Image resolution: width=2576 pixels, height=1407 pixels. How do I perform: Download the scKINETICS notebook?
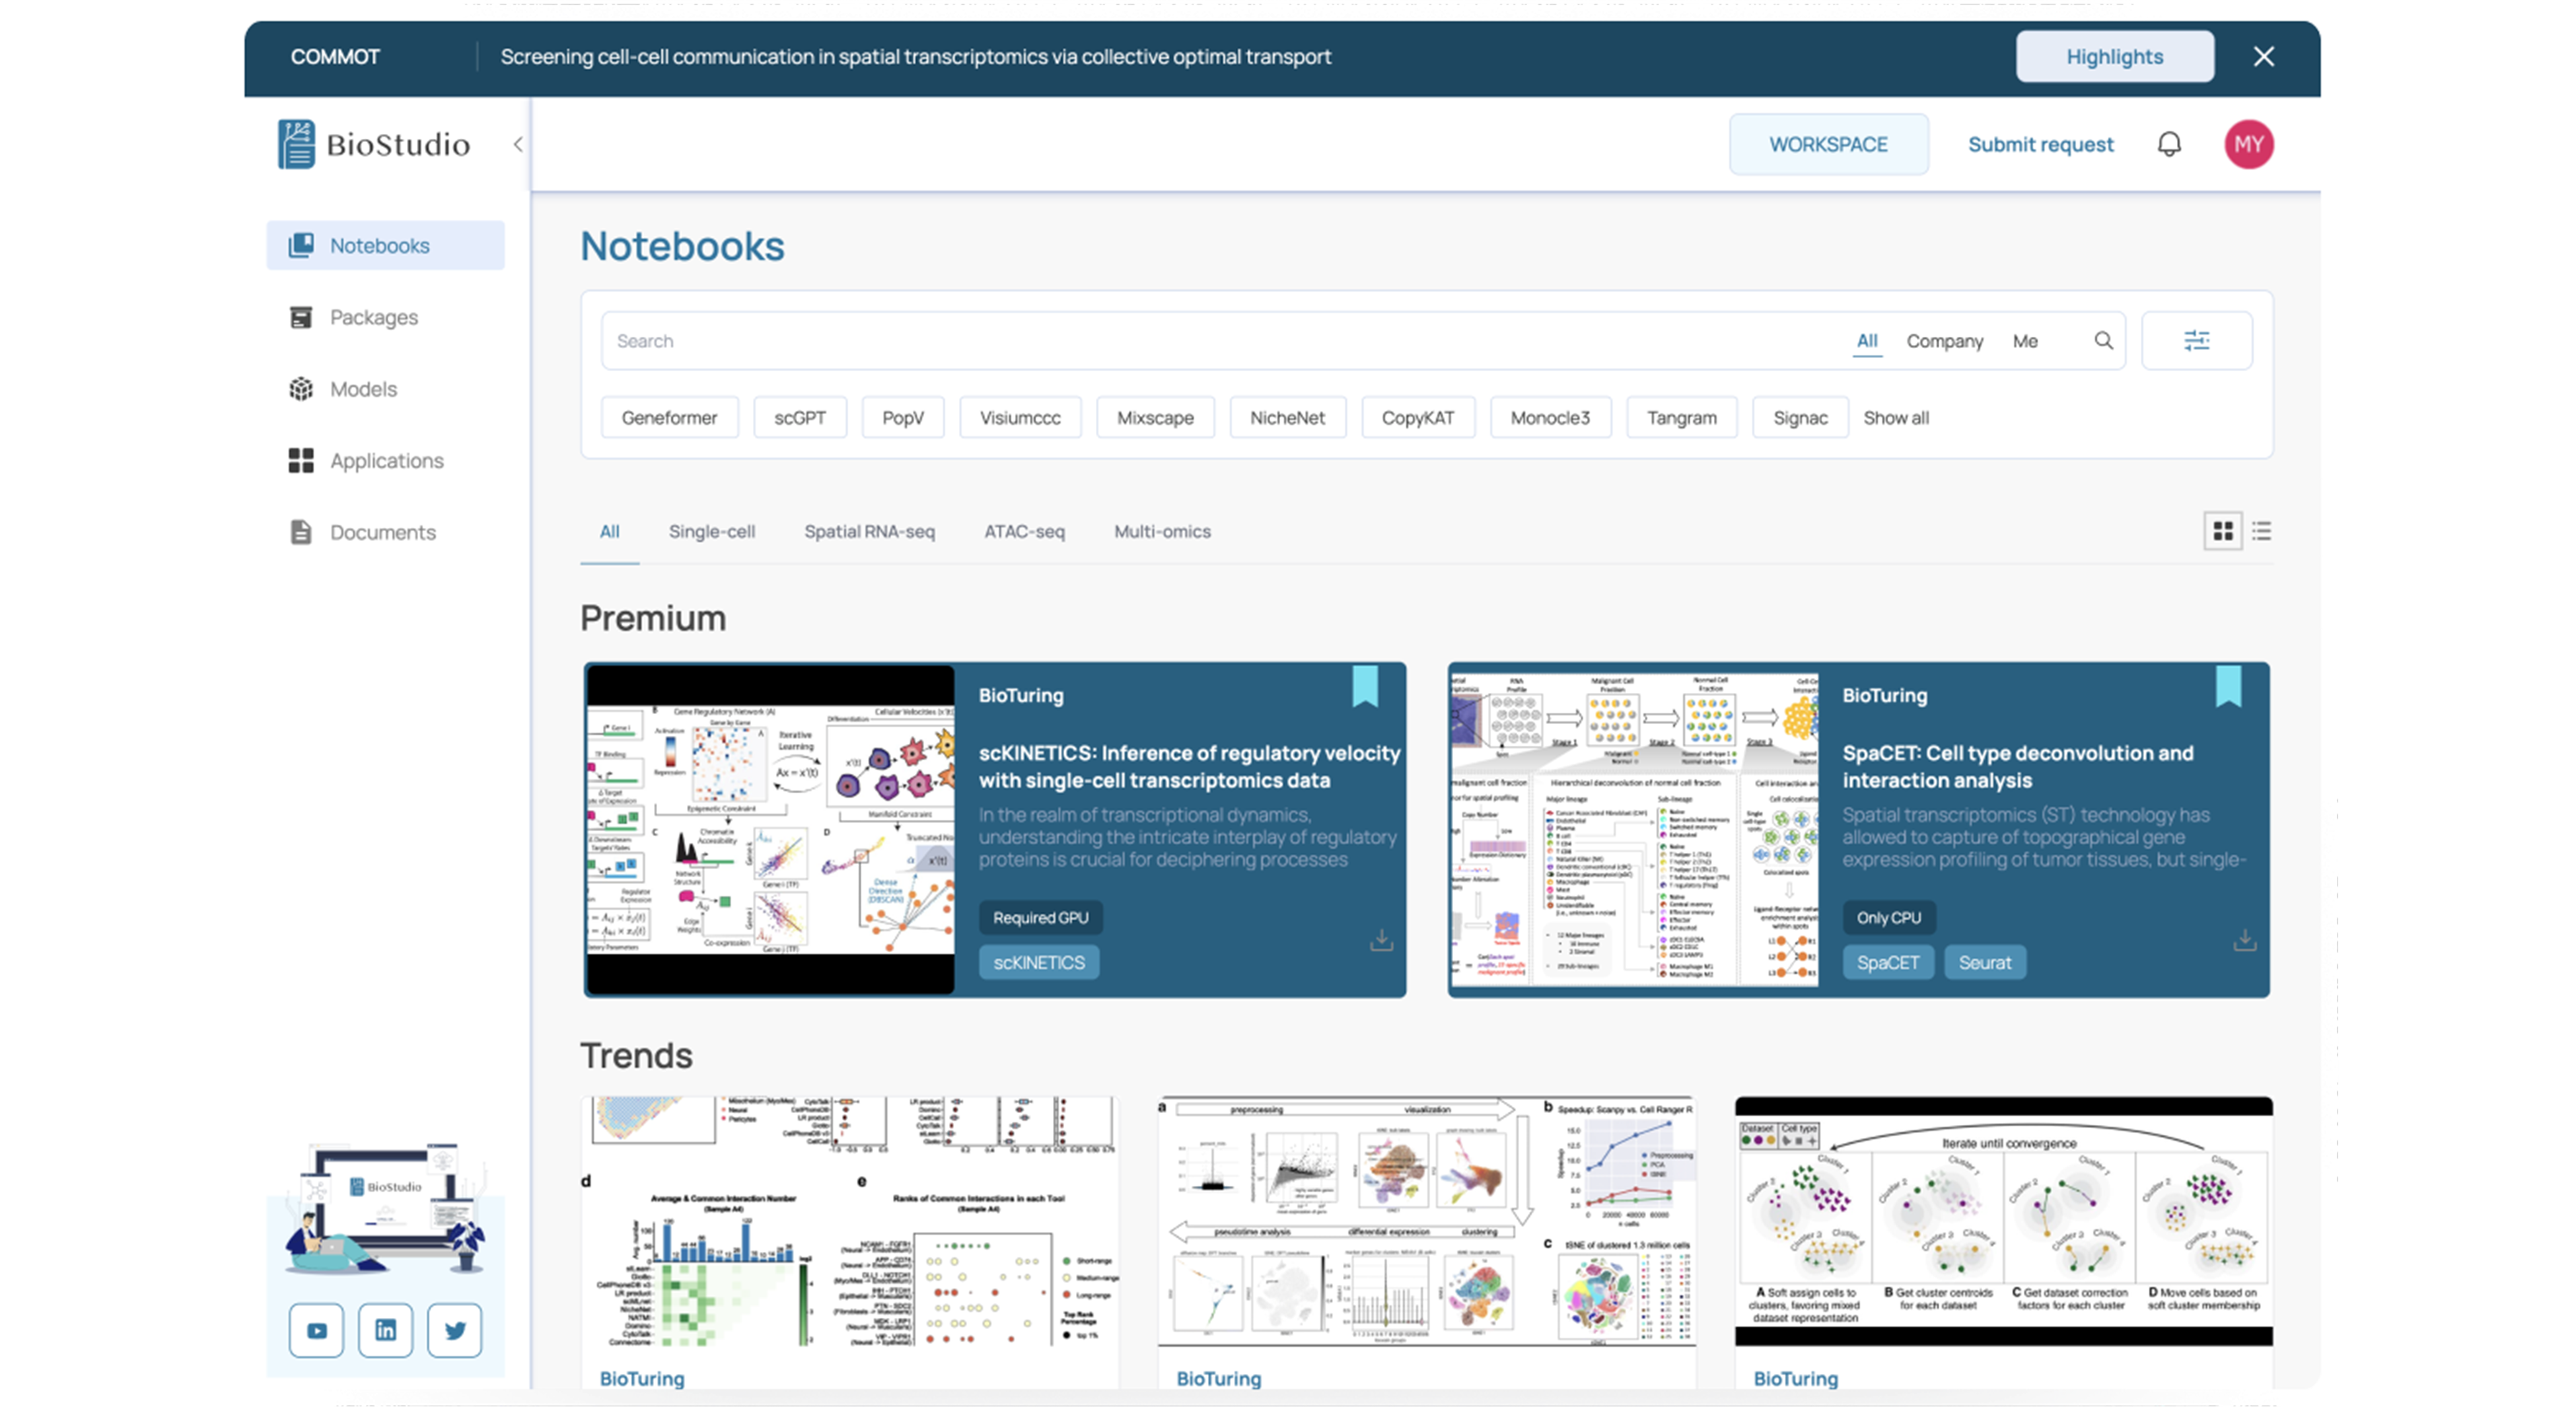[1381, 940]
